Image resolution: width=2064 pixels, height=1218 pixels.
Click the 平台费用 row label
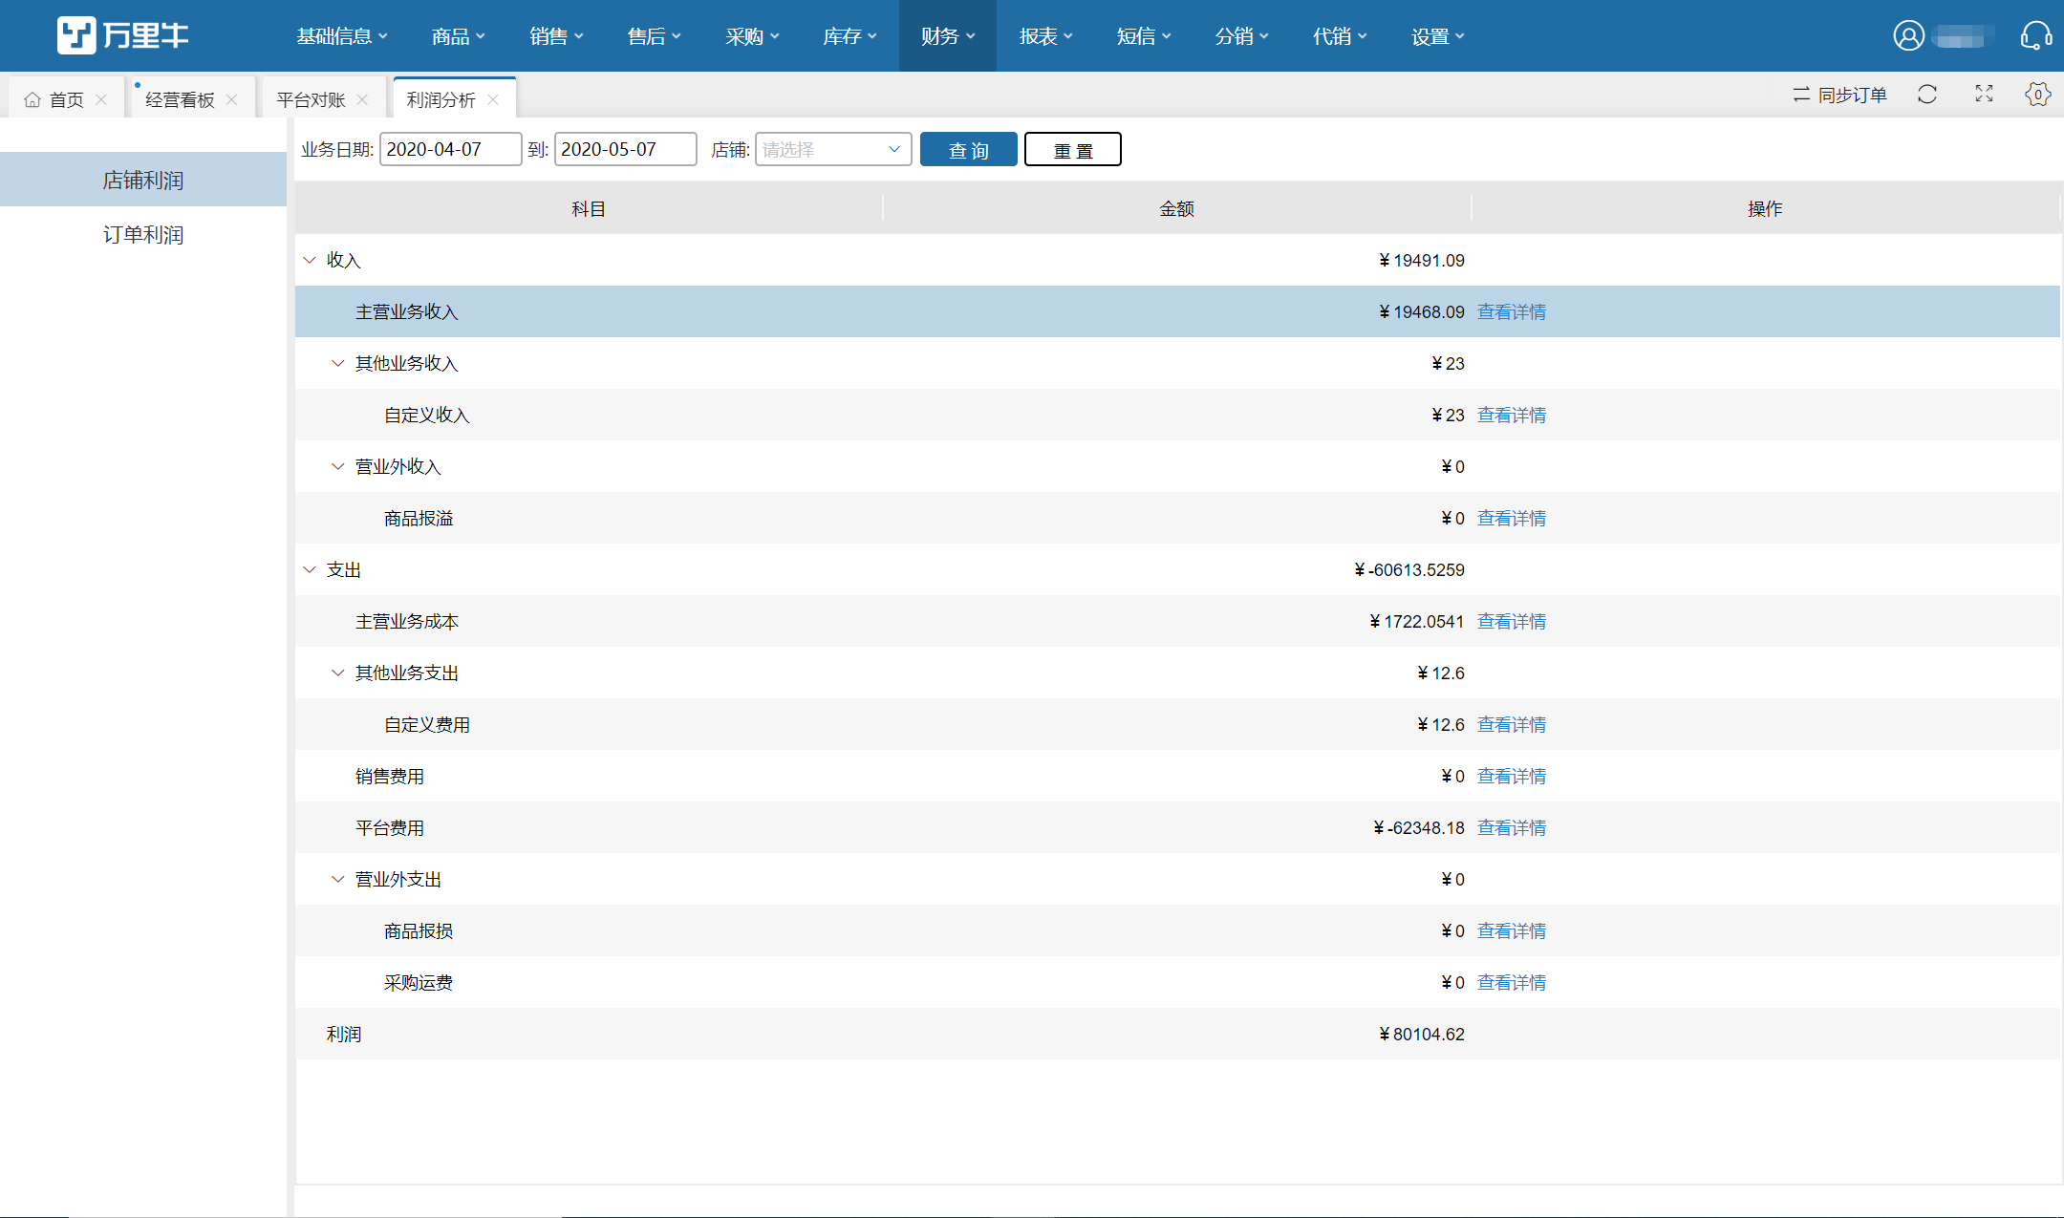click(390, 827)
